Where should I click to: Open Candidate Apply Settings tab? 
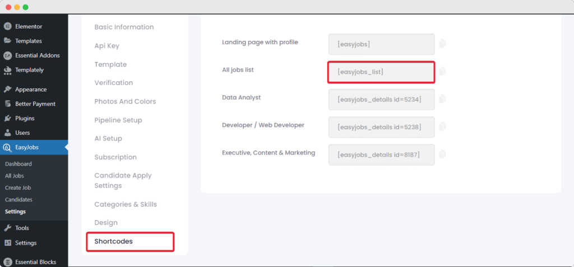pos(123,180)
